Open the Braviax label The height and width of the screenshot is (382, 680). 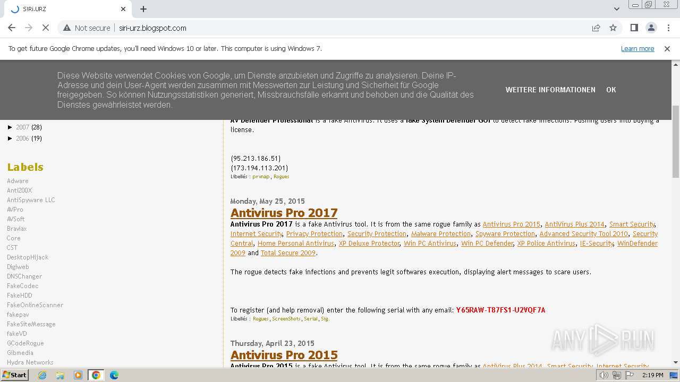click(16, 229)
